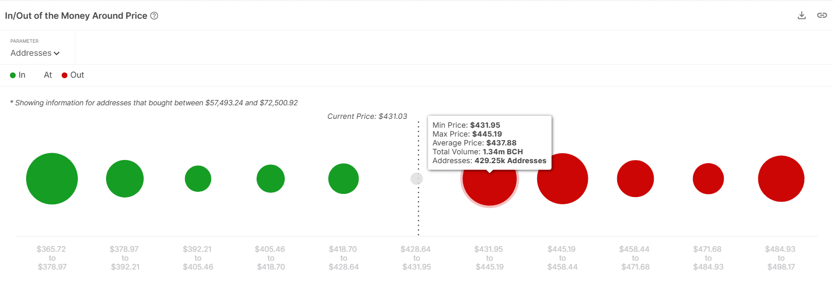This screenshot has width=833, height=282.
Task: Toggle the At legend series
Action: [x=48, y=75]
